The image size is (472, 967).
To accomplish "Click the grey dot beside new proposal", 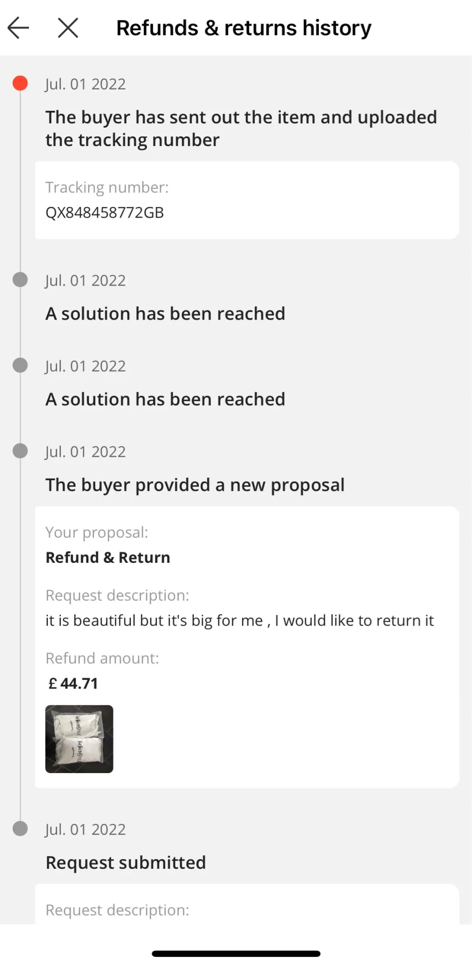I will 20,451.
